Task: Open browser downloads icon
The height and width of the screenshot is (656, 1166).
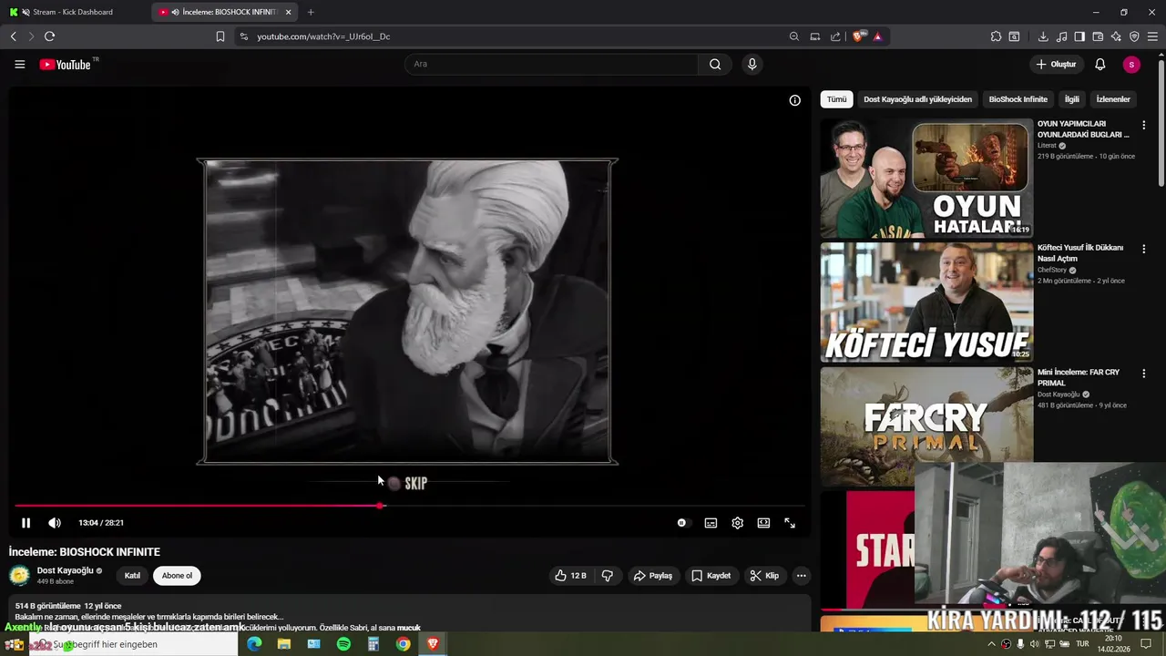Action: click(1043, 36)
